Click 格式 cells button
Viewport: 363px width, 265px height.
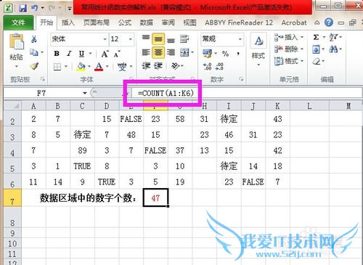[x=288, y=61]
